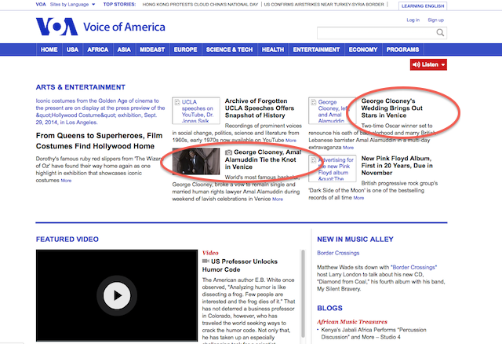Open the ASIA section
The height and width of the screenshot is (344, 502).
[124, 49]
